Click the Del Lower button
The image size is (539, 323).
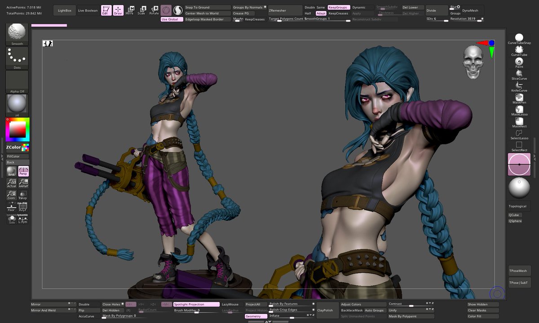pyautogui.click(x=412, y=8)
